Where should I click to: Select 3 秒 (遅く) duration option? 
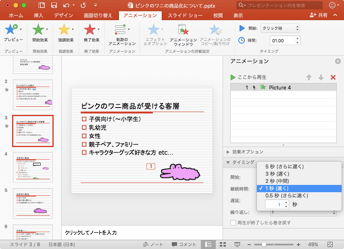[299, 174]
